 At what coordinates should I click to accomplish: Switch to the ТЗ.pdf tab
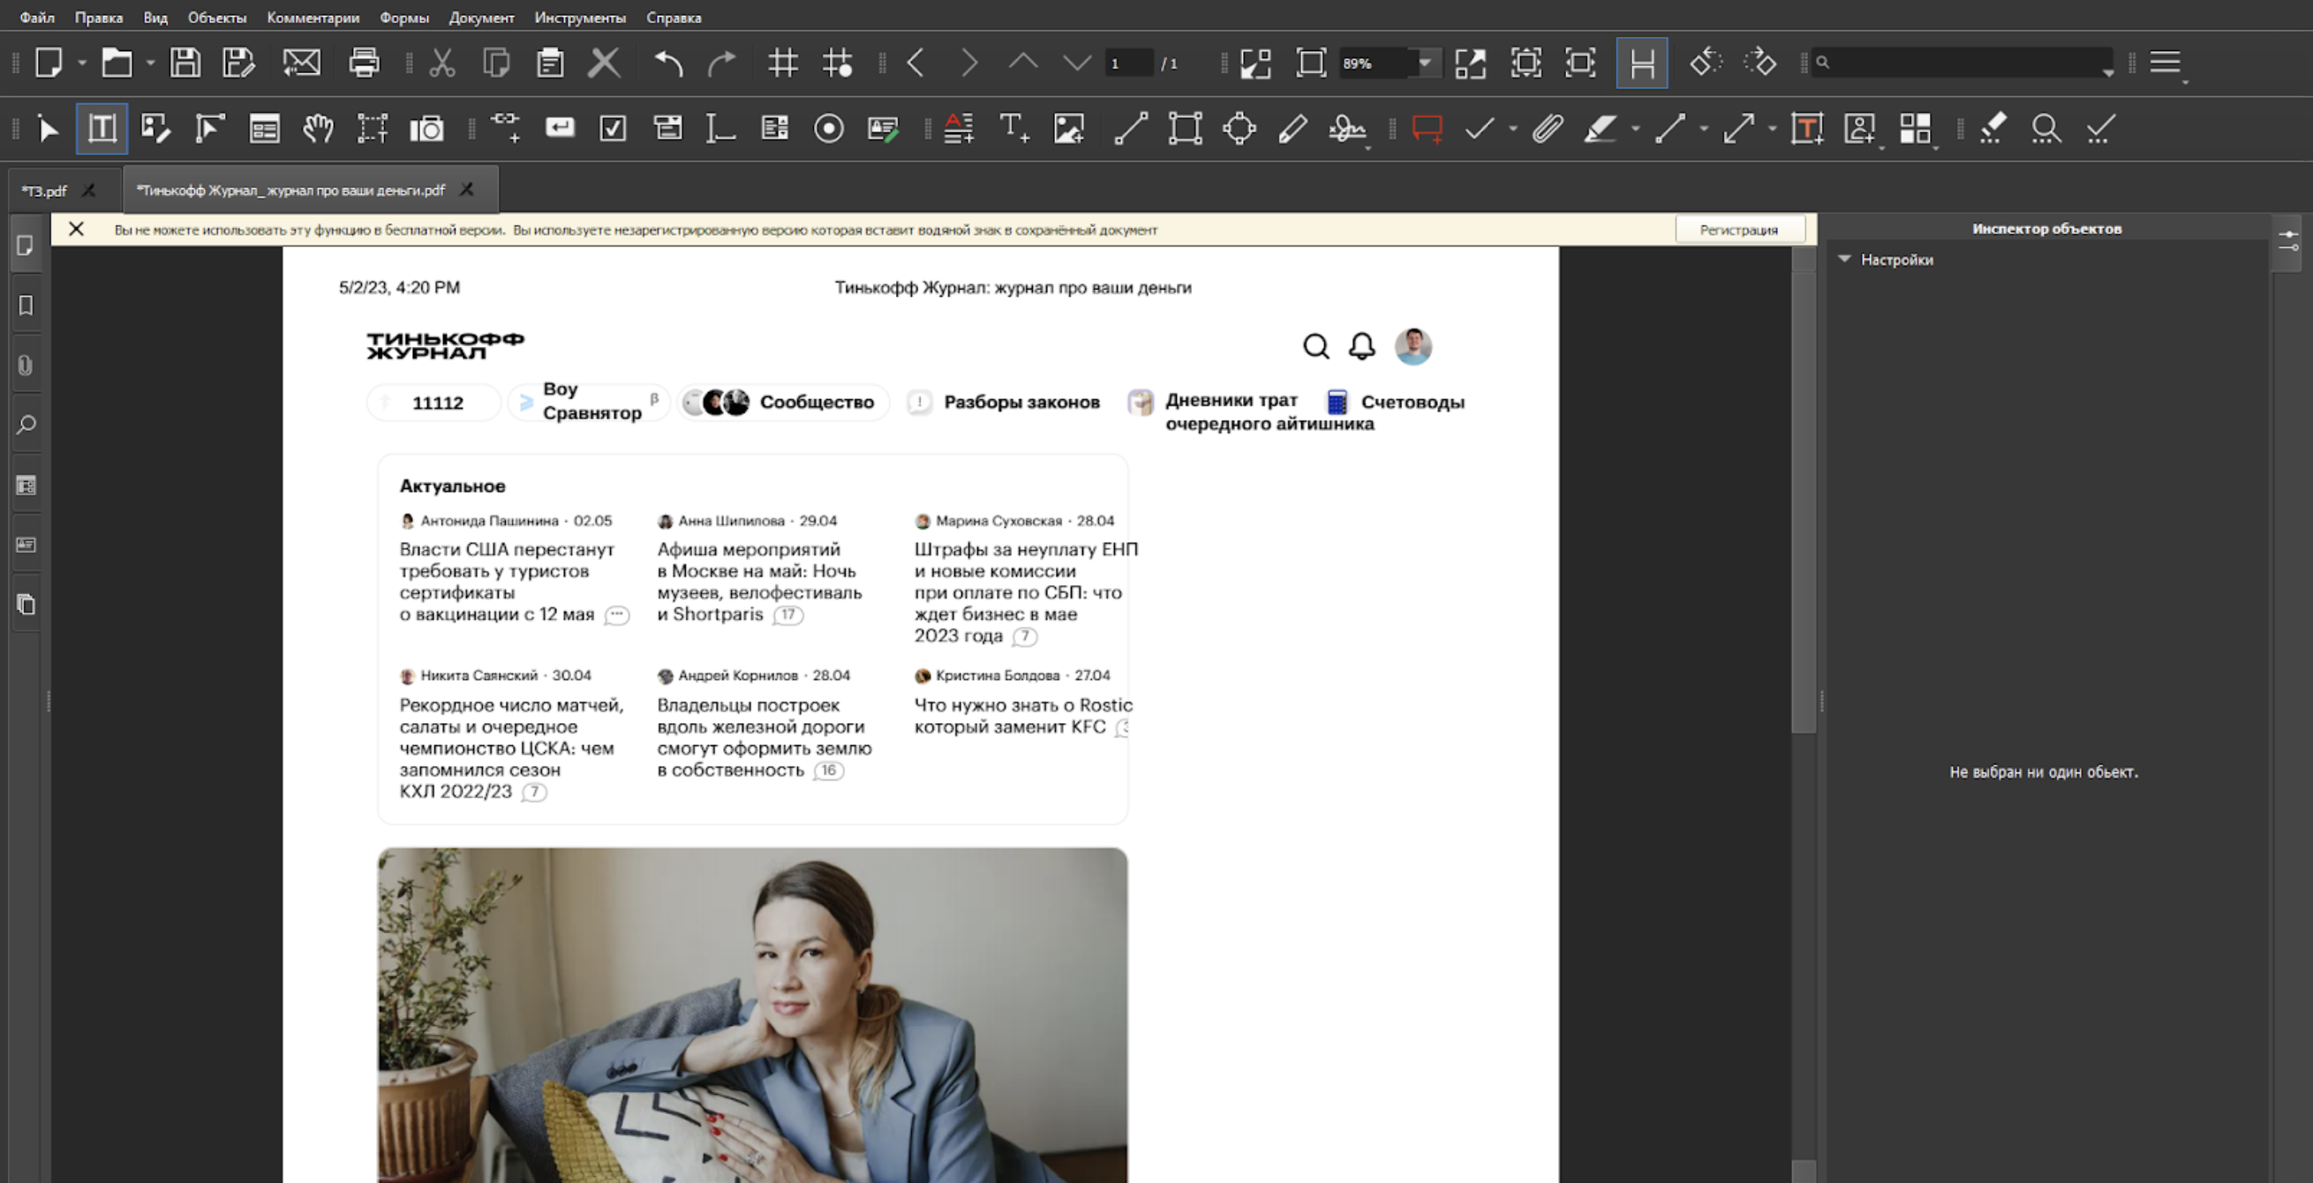coord(45,191)
